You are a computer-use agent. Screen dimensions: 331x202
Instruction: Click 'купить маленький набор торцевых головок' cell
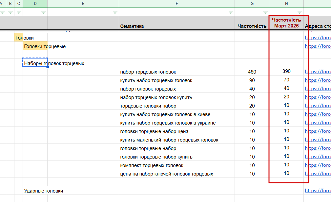tap(177, 140)
